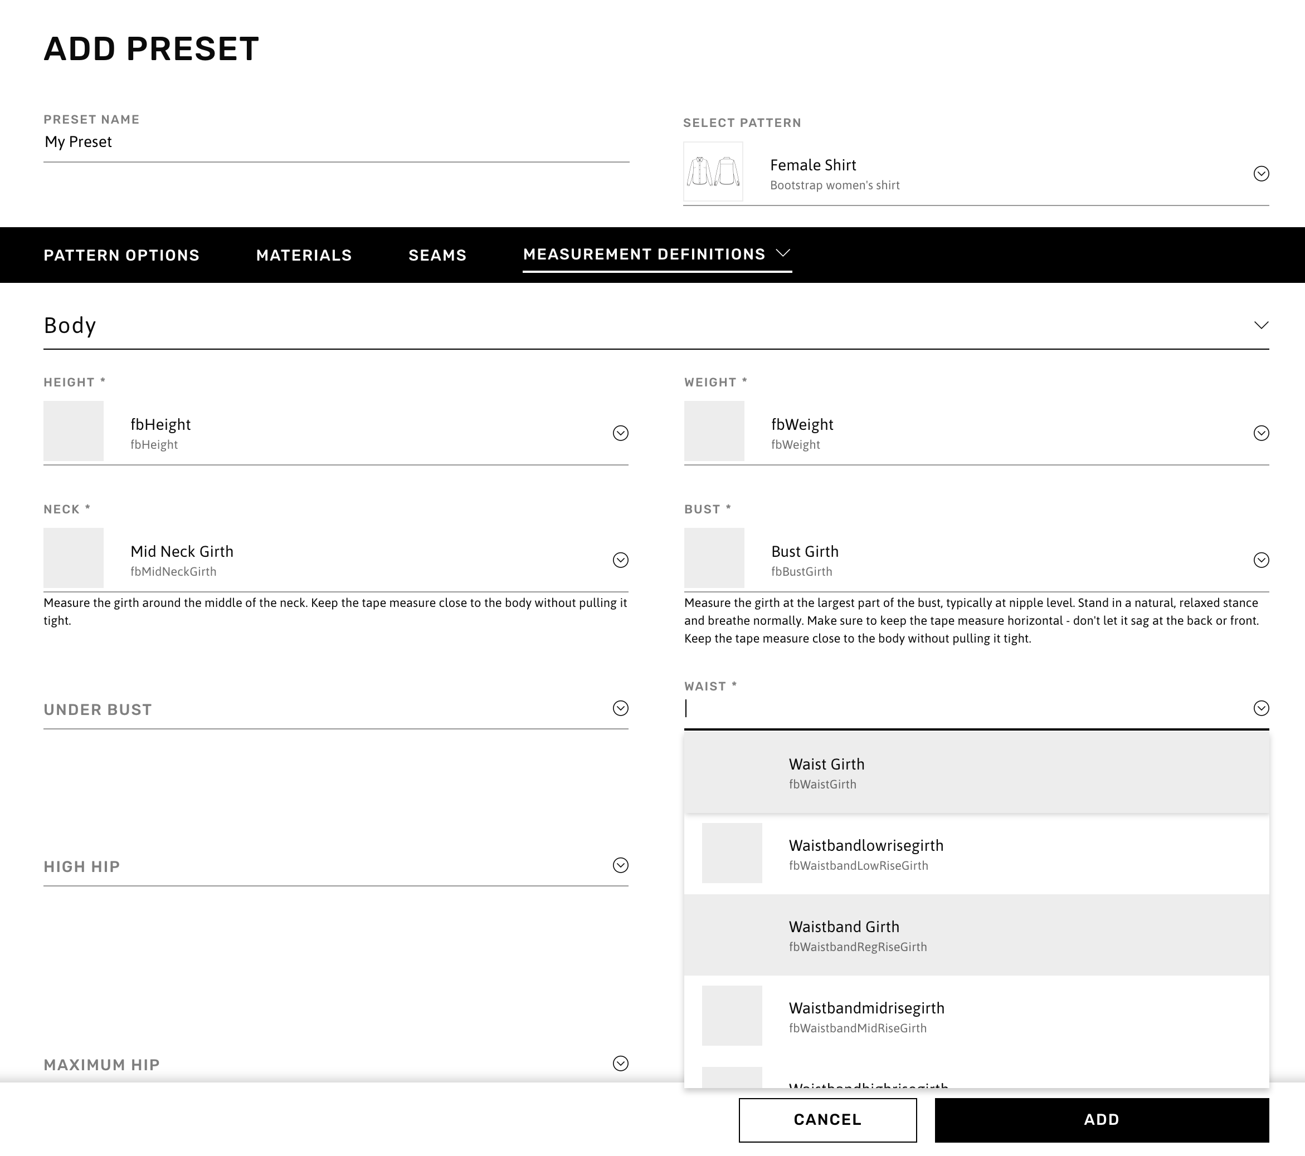Switch to MATERIALS tab
This screenshot has height=1156, width=1305.
(x=304, y=254)
